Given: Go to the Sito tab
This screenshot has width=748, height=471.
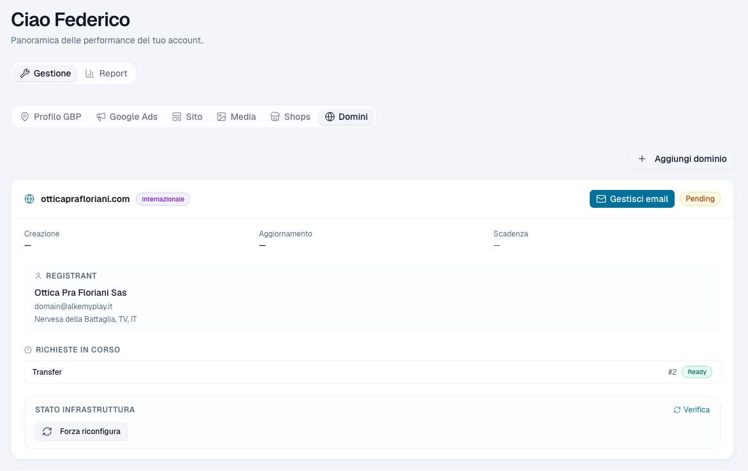Looking at the screenshot, I should (x=187, y=117).
